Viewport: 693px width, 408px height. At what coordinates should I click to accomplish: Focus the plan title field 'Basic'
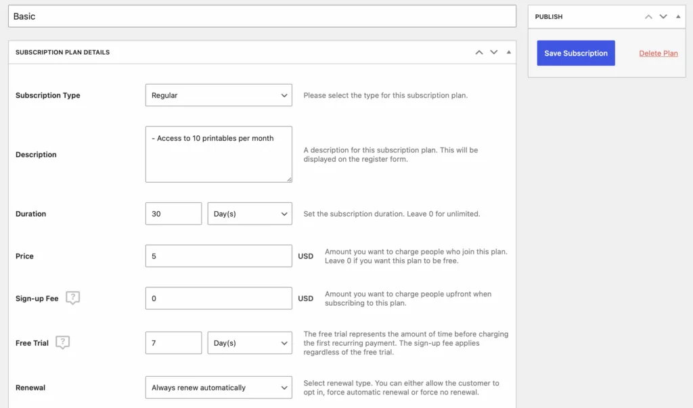click(262, 16)
